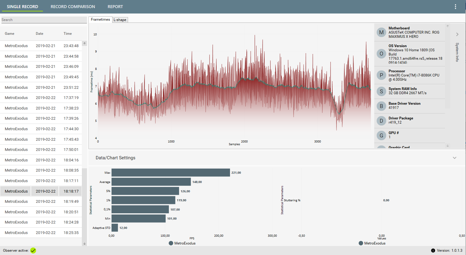This screenshot has width=466, height=255.
Task: Select the record at 23:43:48
Action: [x=41, y=46]
